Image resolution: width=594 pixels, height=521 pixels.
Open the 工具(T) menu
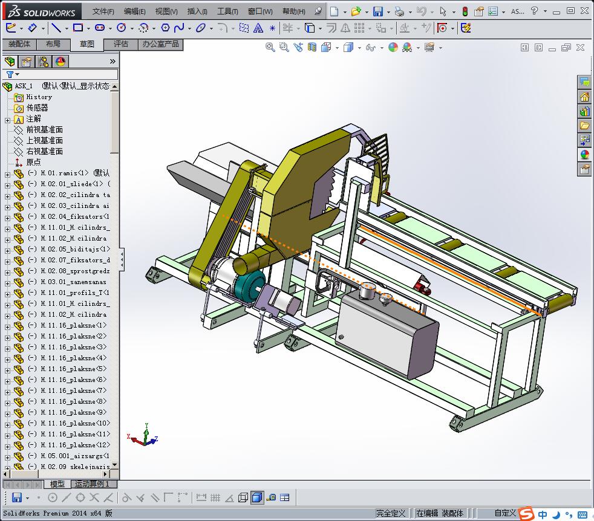coord(227,11)
